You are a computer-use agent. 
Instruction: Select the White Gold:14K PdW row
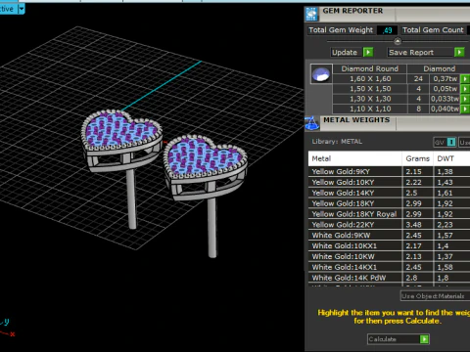point(389,278)
